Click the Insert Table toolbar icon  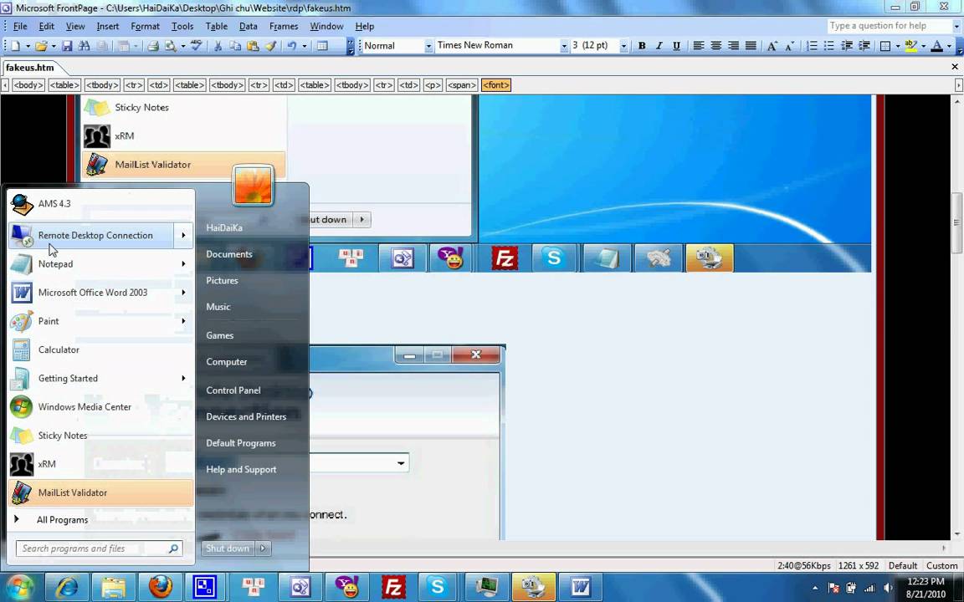point(322,46)
